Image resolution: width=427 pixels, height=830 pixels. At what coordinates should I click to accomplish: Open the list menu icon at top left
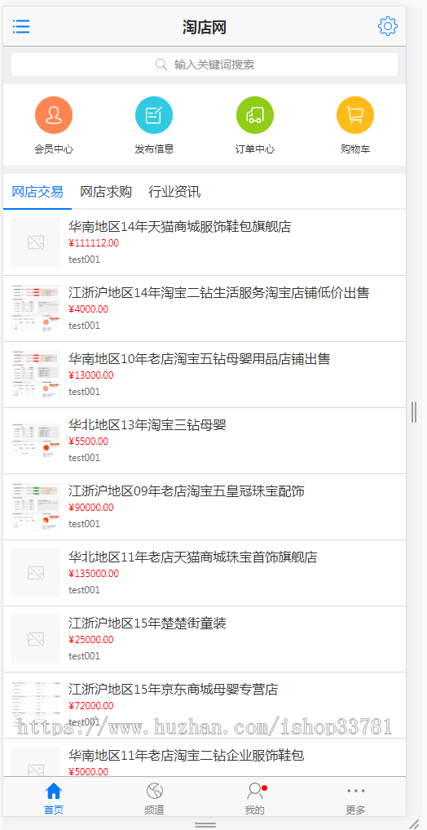click(x=21, y=26)
